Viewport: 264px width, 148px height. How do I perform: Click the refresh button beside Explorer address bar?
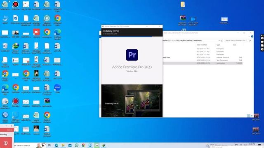click(222, 41)
